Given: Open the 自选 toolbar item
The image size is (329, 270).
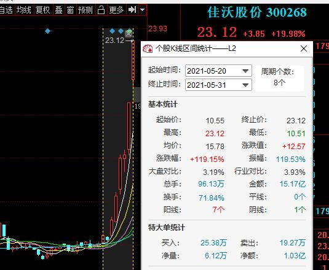Looking at the screenshot, I should pos(6,10).
